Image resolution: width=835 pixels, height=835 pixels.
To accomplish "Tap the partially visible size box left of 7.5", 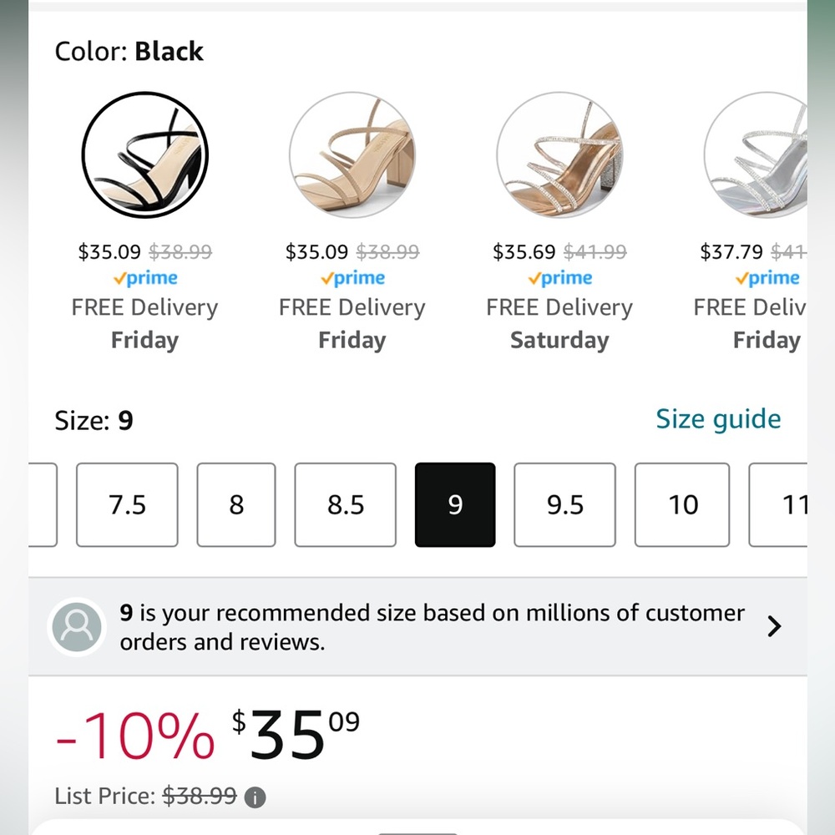I will 43,505.
